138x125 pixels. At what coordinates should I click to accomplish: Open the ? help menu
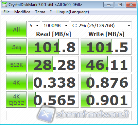[51, 12]
